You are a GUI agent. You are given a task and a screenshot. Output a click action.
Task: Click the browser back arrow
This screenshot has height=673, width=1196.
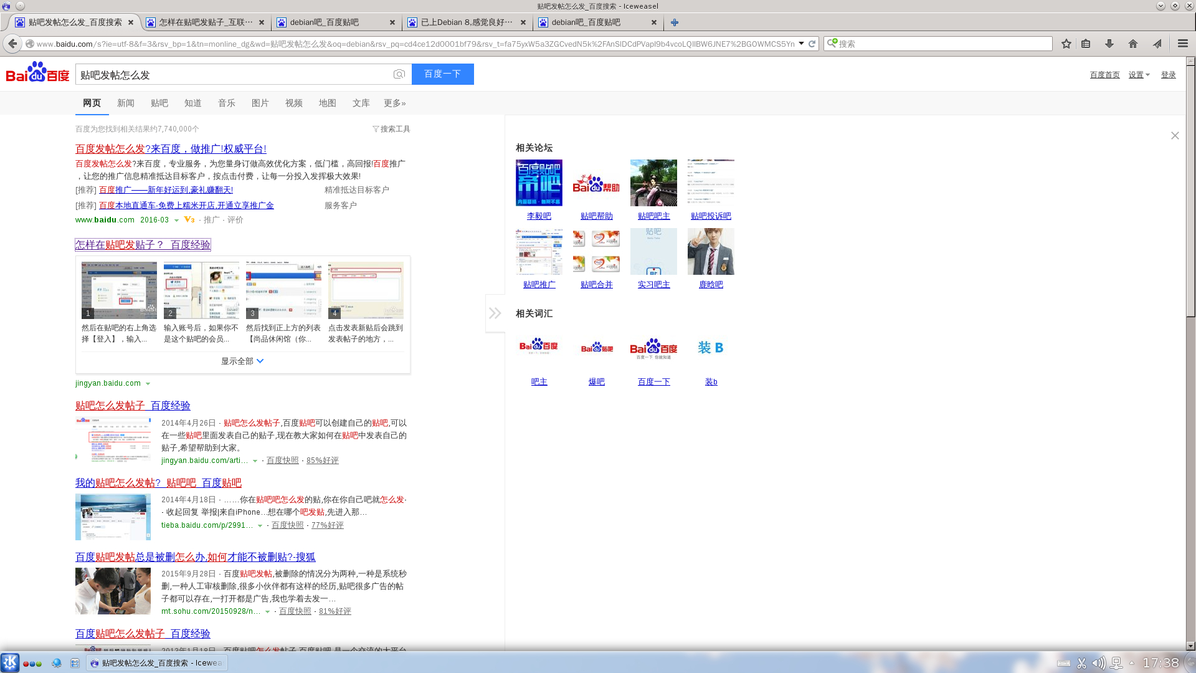coord(12,44)
